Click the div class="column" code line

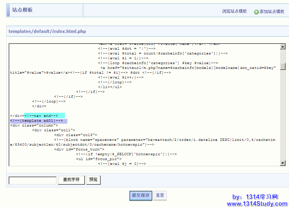[34, 125]
